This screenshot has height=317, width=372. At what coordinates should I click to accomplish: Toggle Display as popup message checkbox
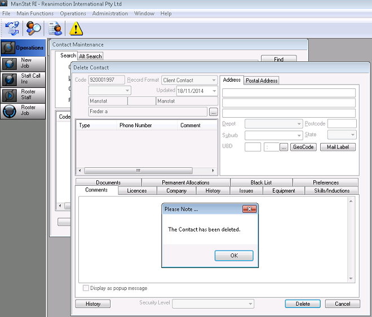[x=86, y=288]
